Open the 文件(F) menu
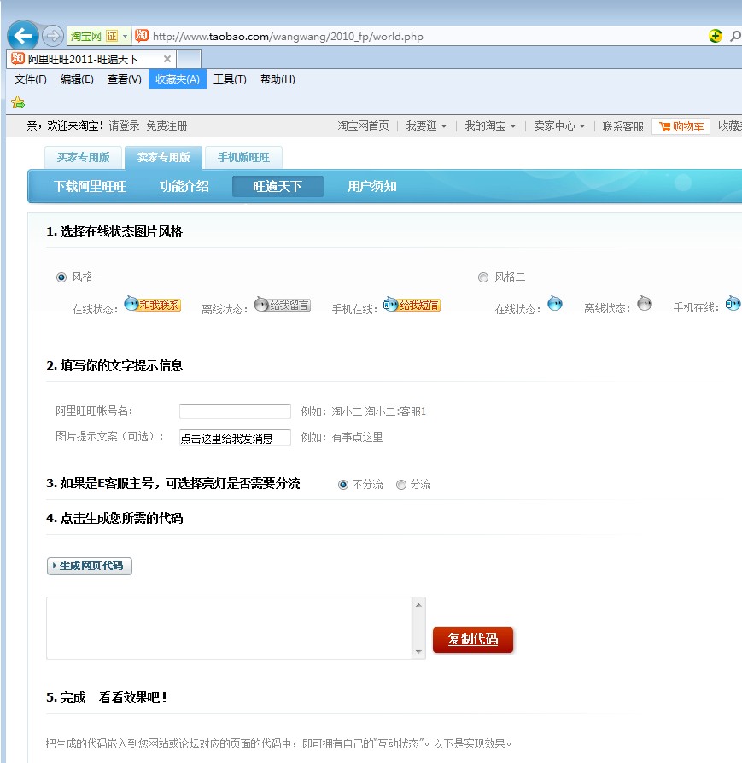 30,79
